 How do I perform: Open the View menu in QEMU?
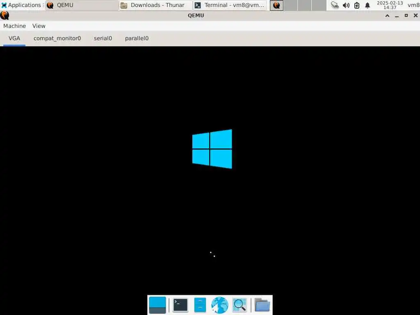click(x=39, y=26)
